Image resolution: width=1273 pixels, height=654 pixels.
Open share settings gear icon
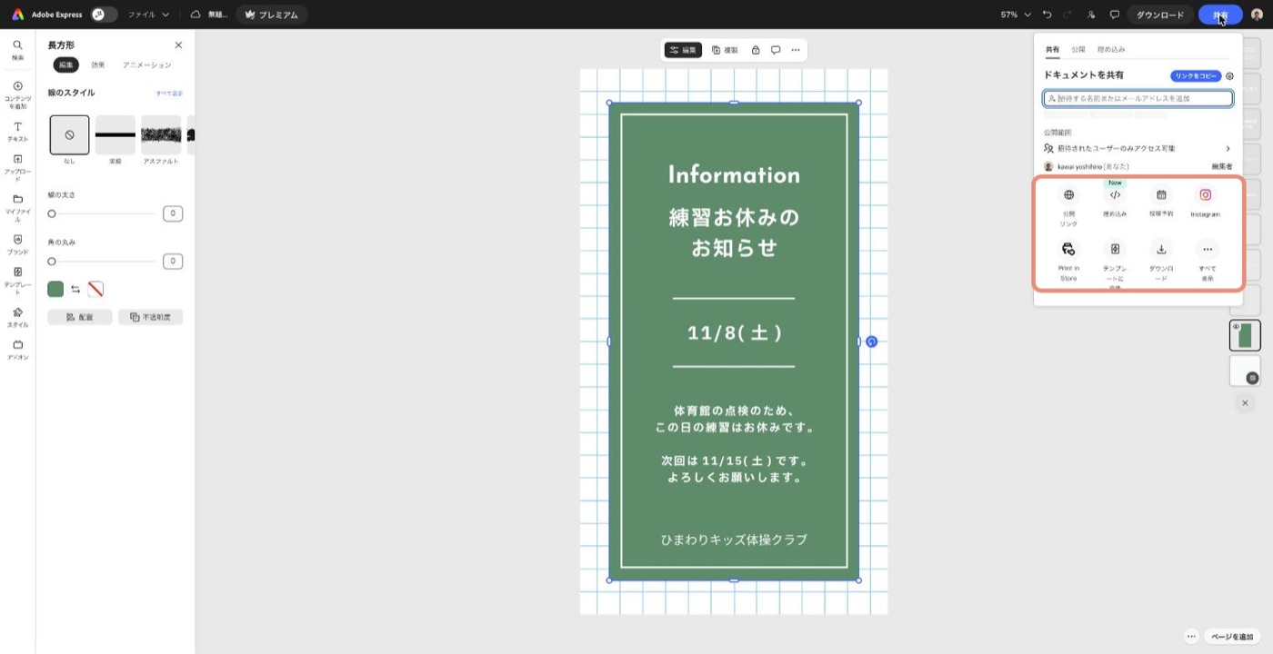click(x=1230, y=76)
